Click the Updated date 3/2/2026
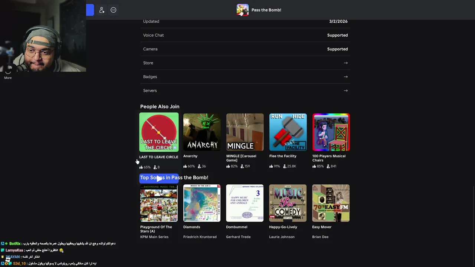The height and width of the screenshot is (267, 475). [338, 22]
